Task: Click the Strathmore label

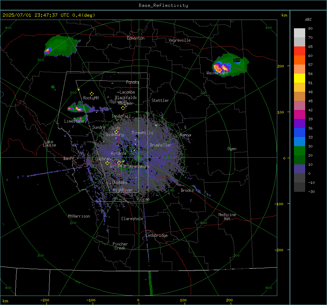Action: click(x=138, y=166)
